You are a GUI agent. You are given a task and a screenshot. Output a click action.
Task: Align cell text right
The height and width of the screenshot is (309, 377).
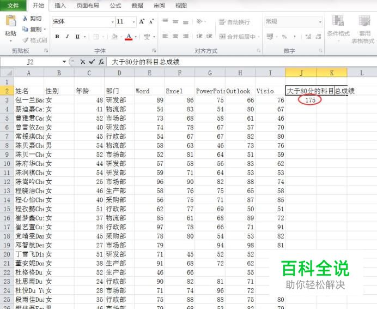click(x=186, y=36)
